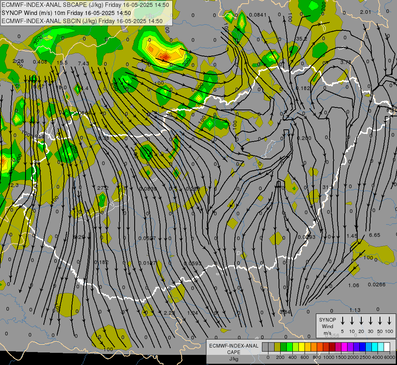Click the map value '7.43'
The height and width of the screenshot is (365, 397).
pyautogui.click(x=84, y=63)
